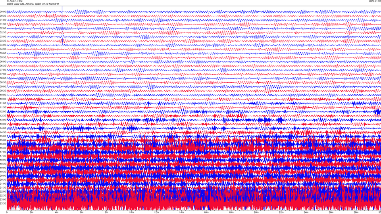The width and height of the screenshot is (381, 214).
Task: Select the 06:00 trace time label
Action: pyautogui.click(x=3, y=62)
